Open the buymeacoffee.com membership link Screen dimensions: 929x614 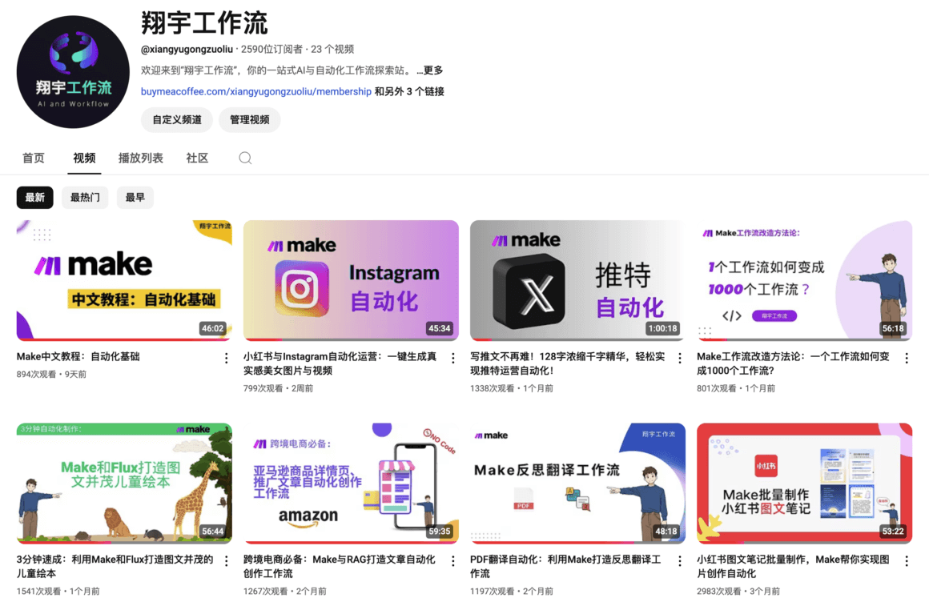click(x=256, y=91)
